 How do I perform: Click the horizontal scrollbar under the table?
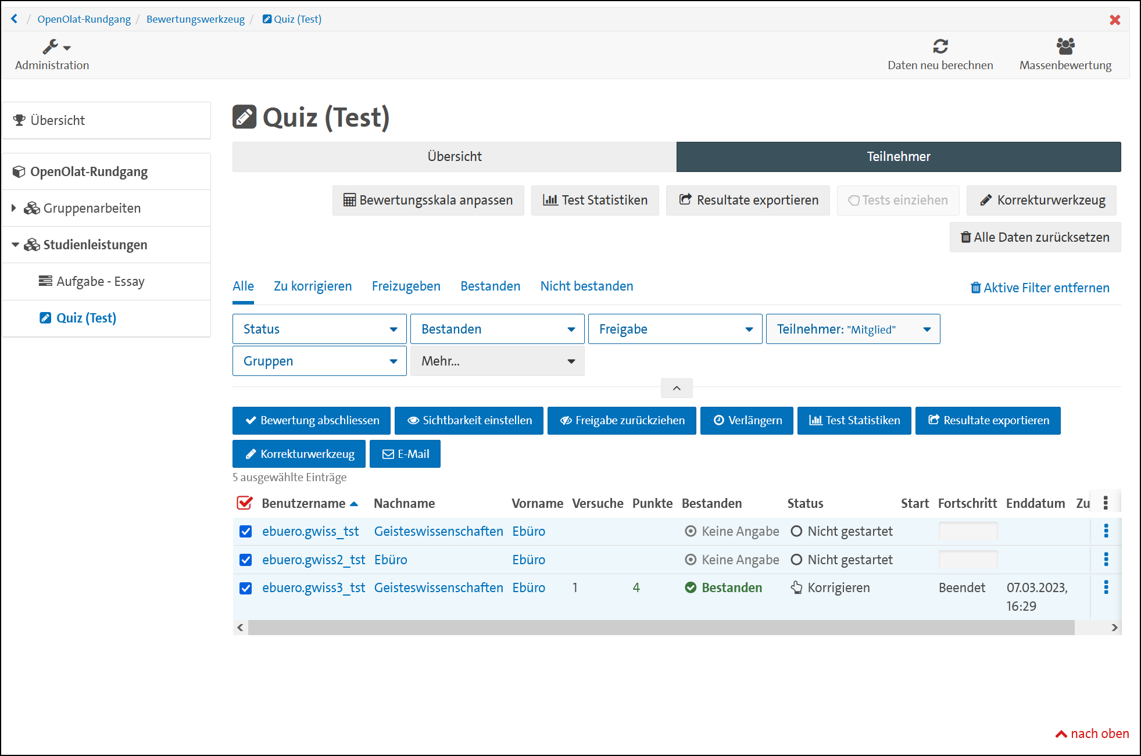660,628
